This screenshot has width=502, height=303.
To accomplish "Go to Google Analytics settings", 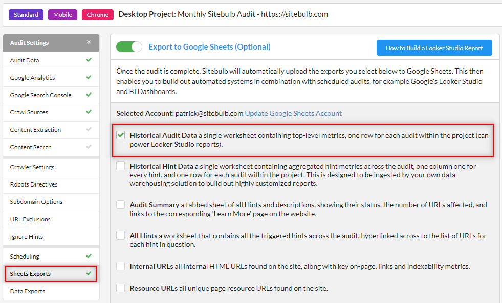I will point(51,78).
